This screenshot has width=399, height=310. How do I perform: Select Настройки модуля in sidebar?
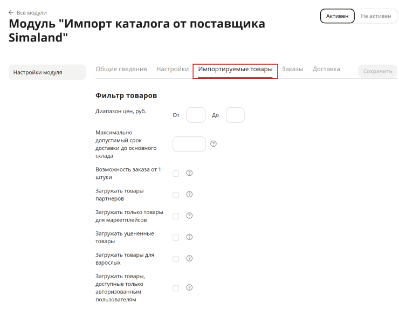(x=47, y=72)
